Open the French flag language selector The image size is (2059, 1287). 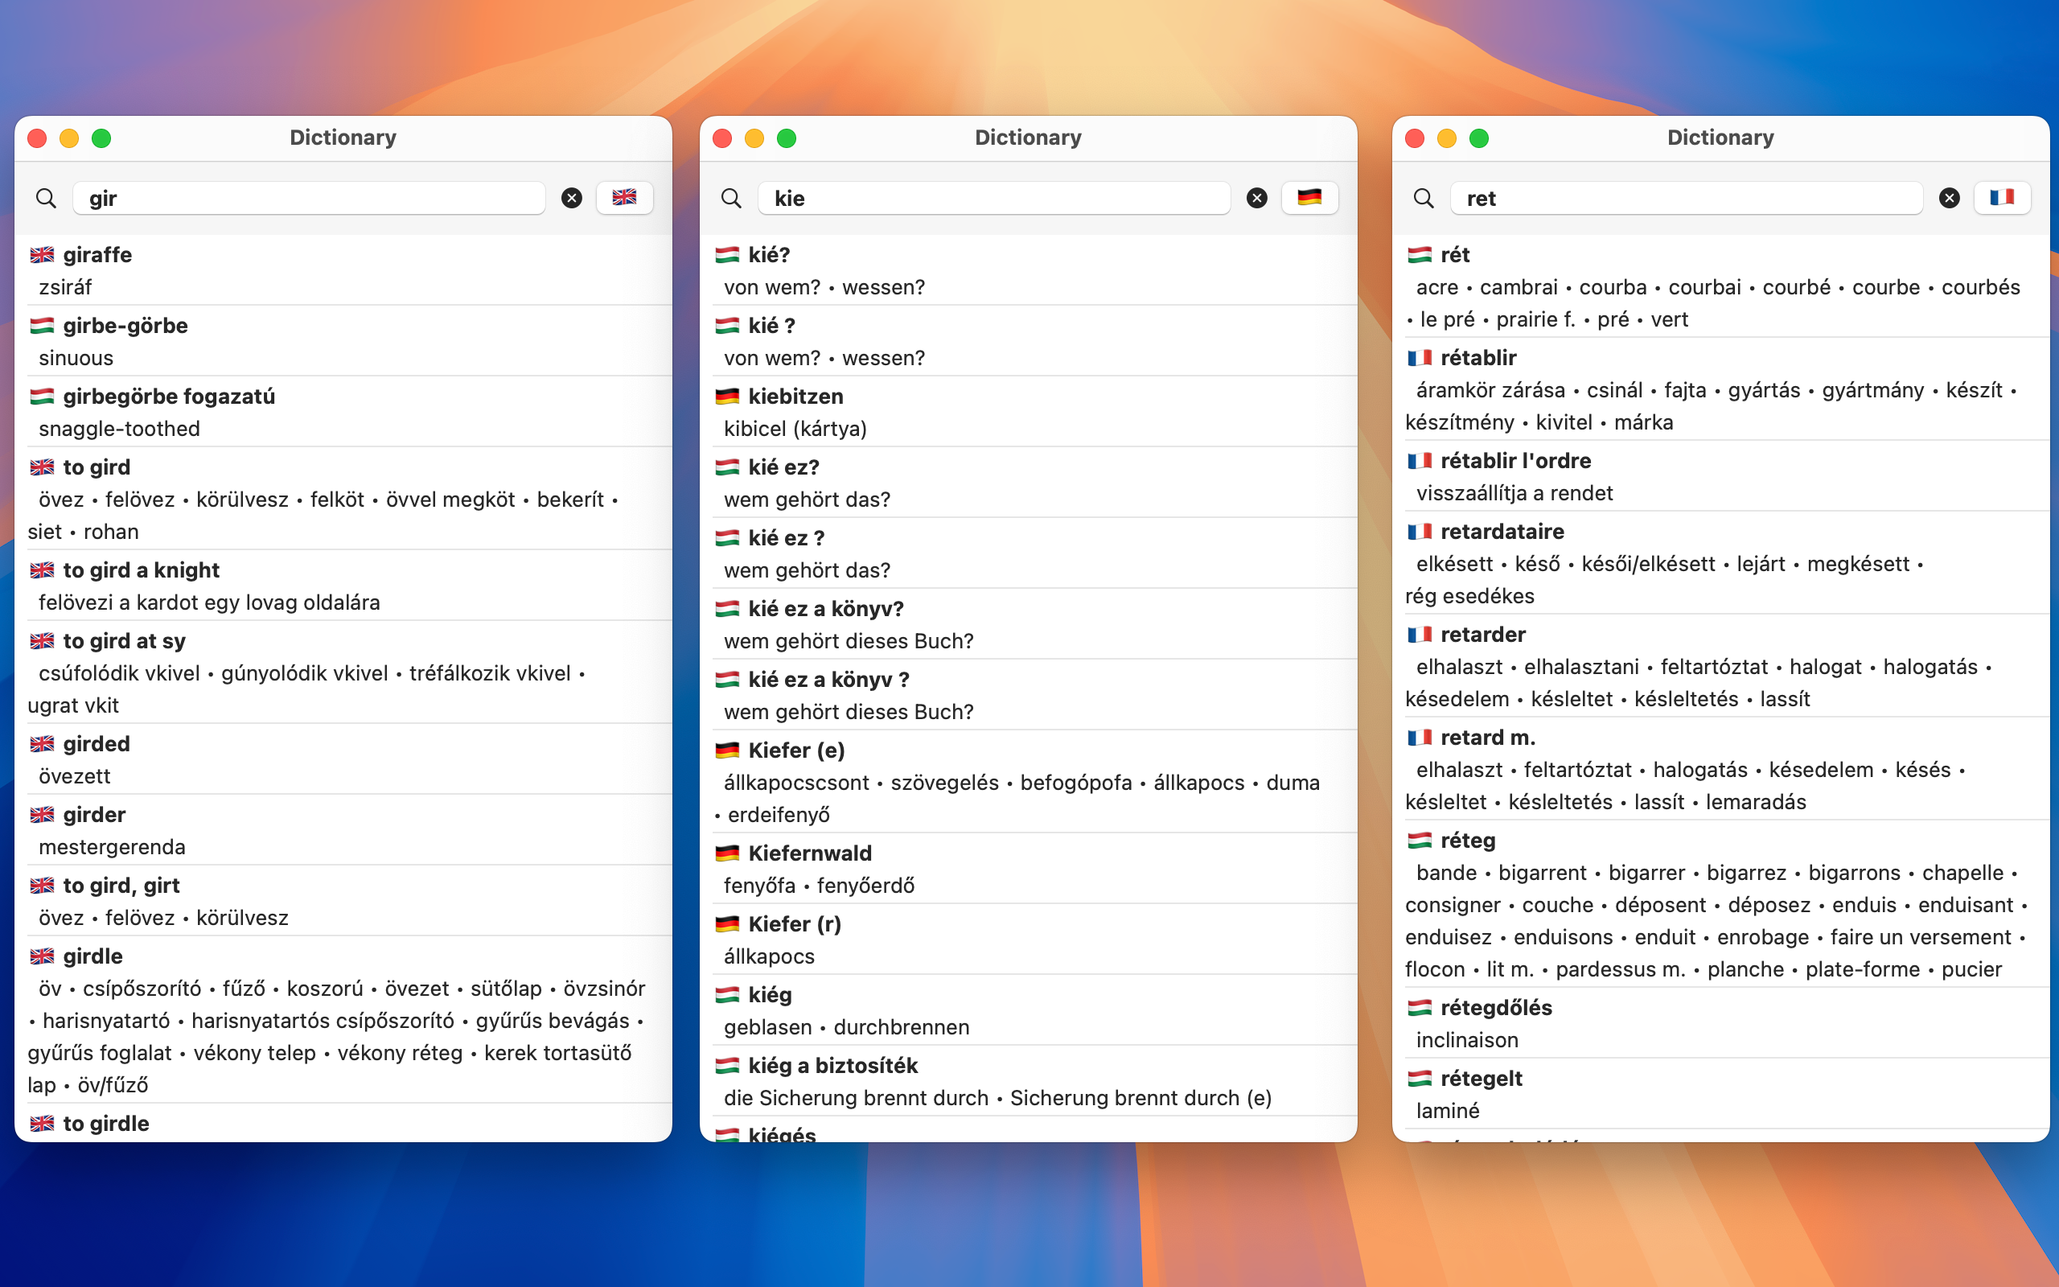[2002, 198]
